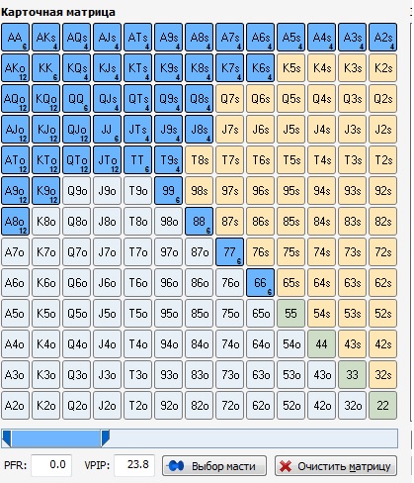
Task: Toggle the A5s hand cell
Action: click(290, 38)
